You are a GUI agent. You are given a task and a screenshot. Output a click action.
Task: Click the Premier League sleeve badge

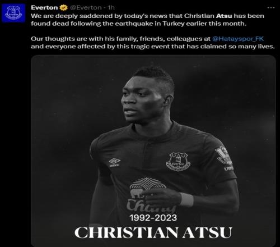(223, 155)
